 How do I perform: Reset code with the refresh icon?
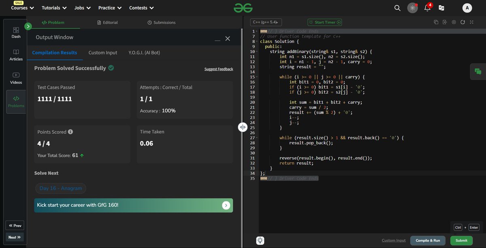click(x=463, y=22)
